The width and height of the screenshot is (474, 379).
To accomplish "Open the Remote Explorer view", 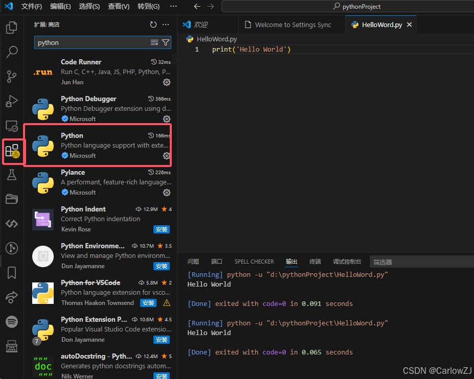I will (12, 126).
